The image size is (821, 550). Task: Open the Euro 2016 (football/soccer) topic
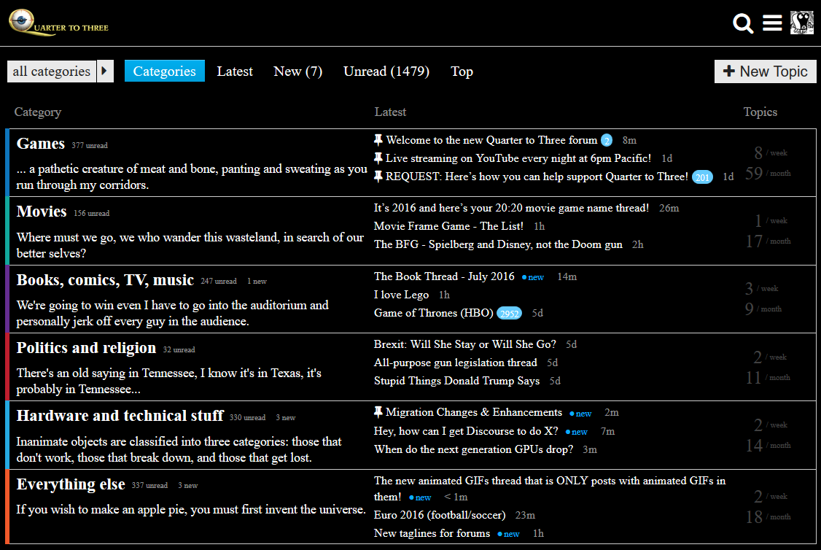(440, 515)
